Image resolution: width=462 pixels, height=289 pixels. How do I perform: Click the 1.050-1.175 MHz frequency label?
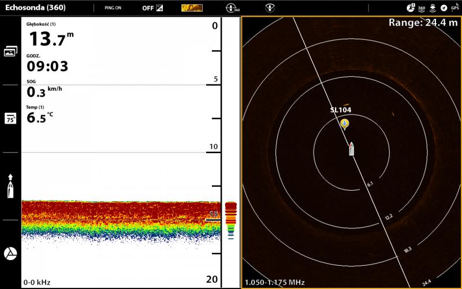[274, 282]
